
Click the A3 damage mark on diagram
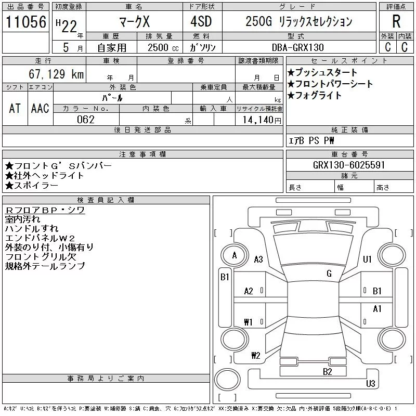(x=258, y=259)
